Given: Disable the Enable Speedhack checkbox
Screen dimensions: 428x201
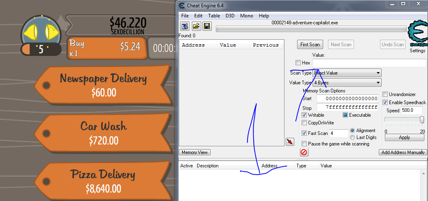Looking at the screenshot, I should point(385,102).
